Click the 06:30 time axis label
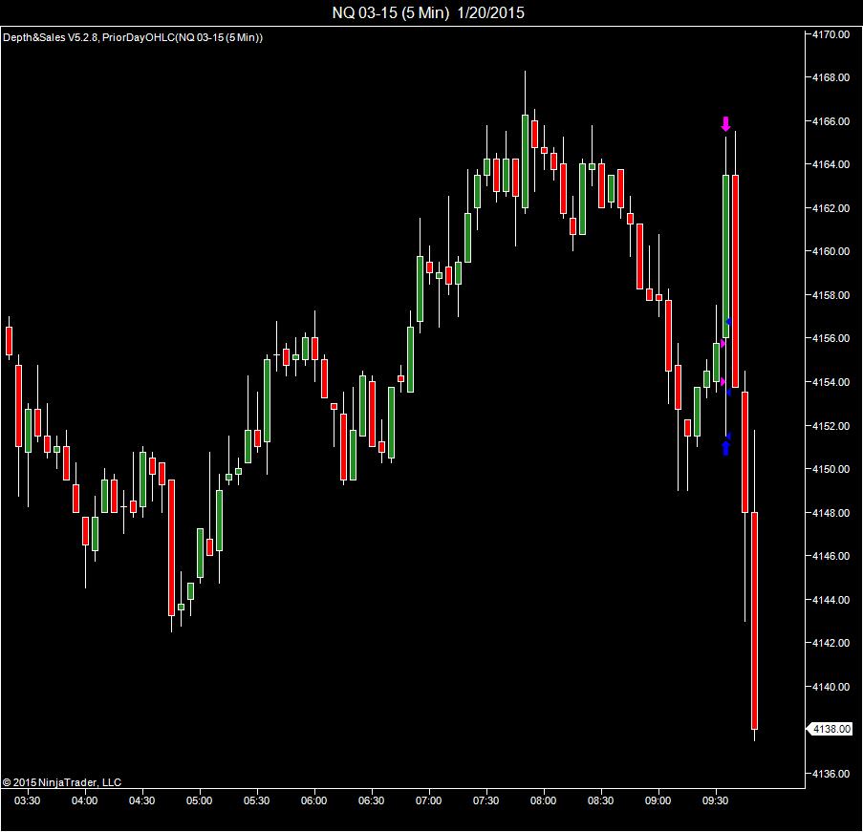Viewport: 863px width, 832px height. point(371,800)
